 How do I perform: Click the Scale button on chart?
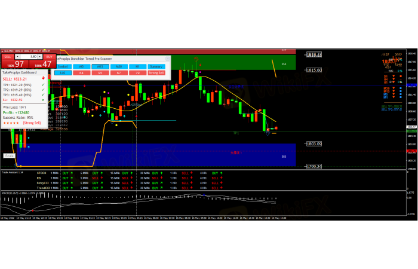point(9,155)
